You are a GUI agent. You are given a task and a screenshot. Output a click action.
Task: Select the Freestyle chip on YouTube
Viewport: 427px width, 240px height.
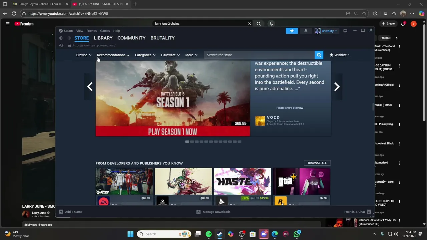[x=385, y=38]
